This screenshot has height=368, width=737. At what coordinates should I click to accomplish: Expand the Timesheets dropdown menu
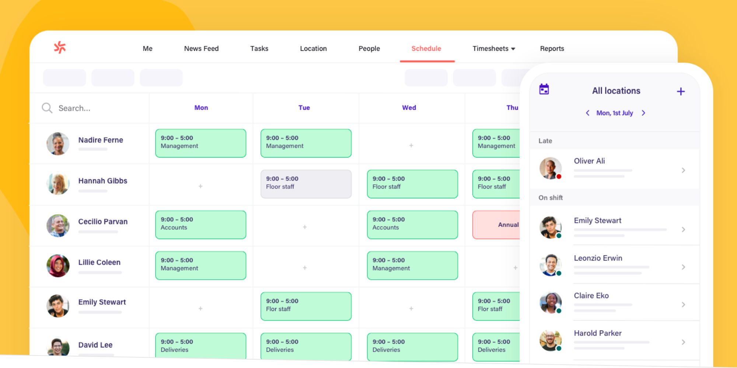494,49
